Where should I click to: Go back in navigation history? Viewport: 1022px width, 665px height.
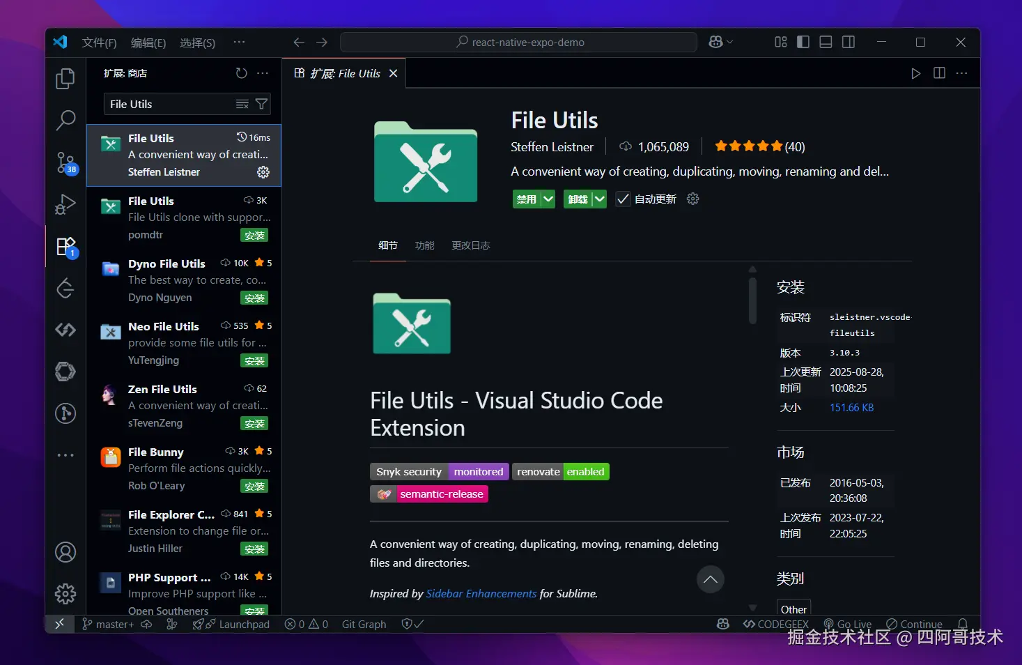(x=299, y=43)
